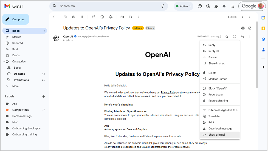268x151 pixels.
Task: Click the Add to Tasks icon
Action: pyautogui.click(x=111, y=17)
